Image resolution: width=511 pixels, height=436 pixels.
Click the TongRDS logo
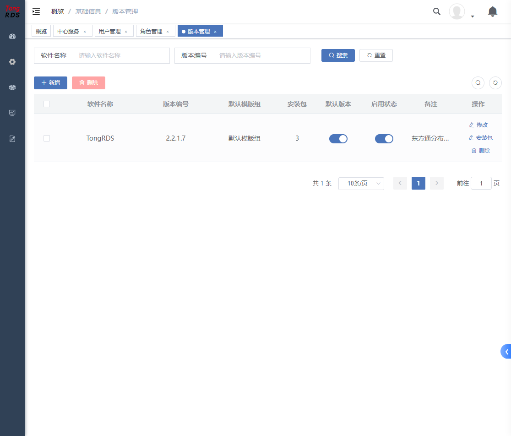[12, 12]
